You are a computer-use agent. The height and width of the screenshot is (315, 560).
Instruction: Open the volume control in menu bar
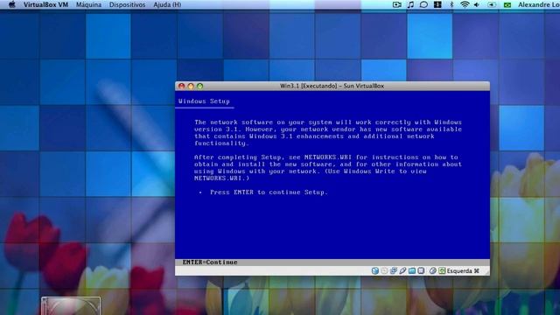coord(477,4)
